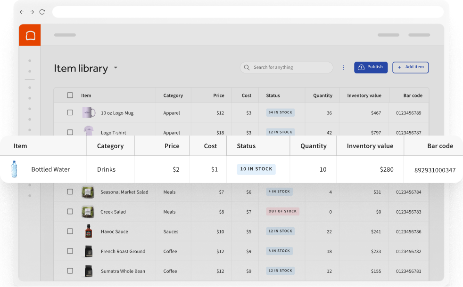Click the Sumatra Whole Bean bag image
Image resolution: width=463 pixels, height=287 pixels.
(x=89, y=271)
